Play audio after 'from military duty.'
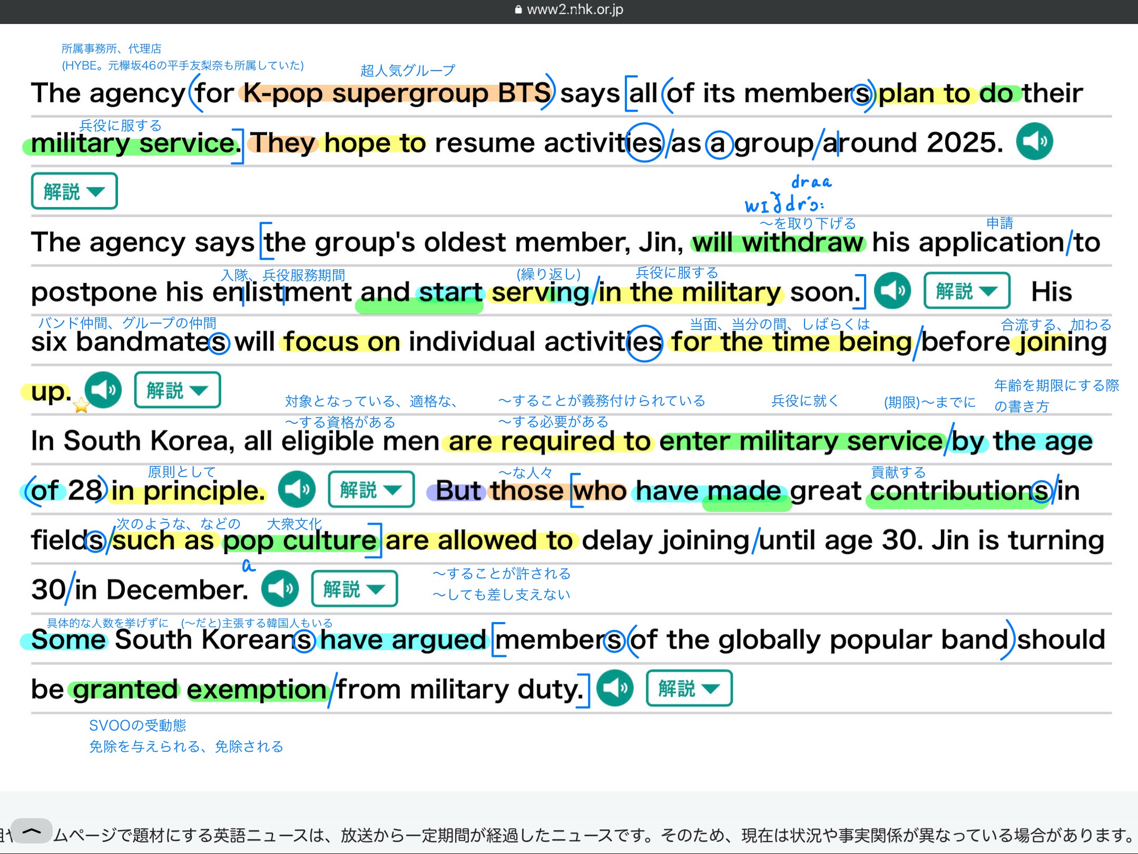This screenshot has height=854, width=1138. point(615,688)
